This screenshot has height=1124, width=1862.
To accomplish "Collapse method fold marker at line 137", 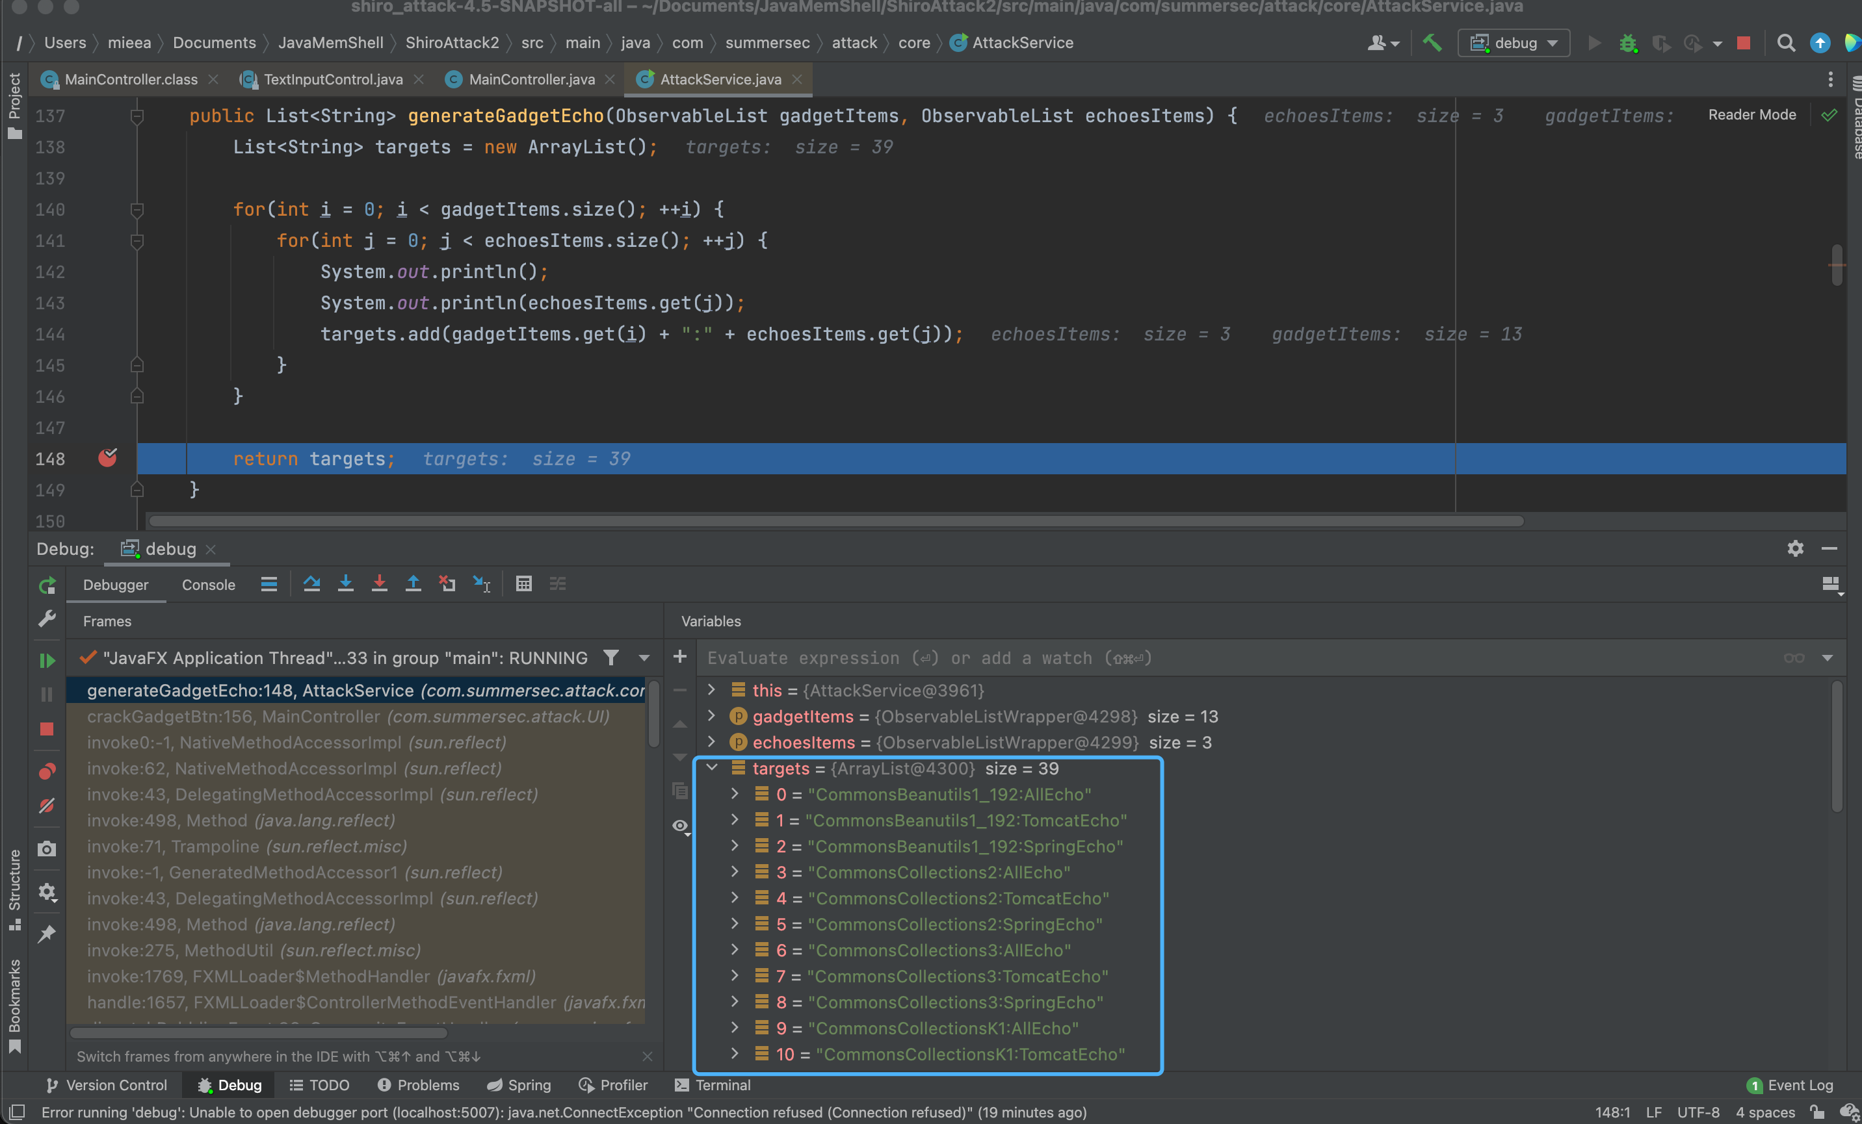I will [x=137, y=116].
